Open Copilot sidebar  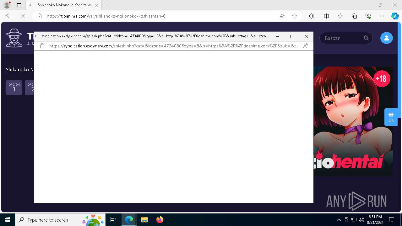pyautogui.click(x=395, y=16)
